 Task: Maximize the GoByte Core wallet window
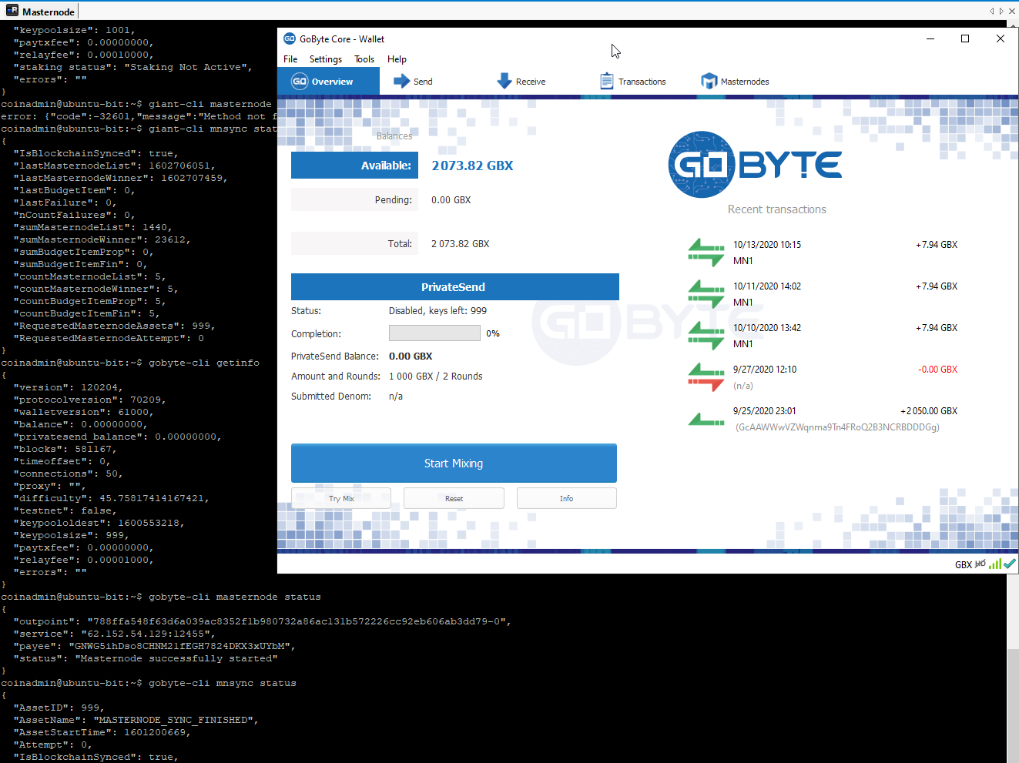click(965, 38)
